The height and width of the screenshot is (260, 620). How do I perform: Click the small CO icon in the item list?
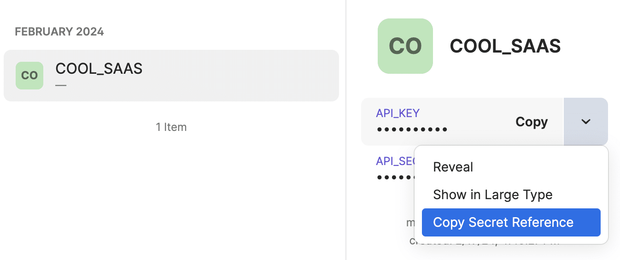tap(29, 76)
